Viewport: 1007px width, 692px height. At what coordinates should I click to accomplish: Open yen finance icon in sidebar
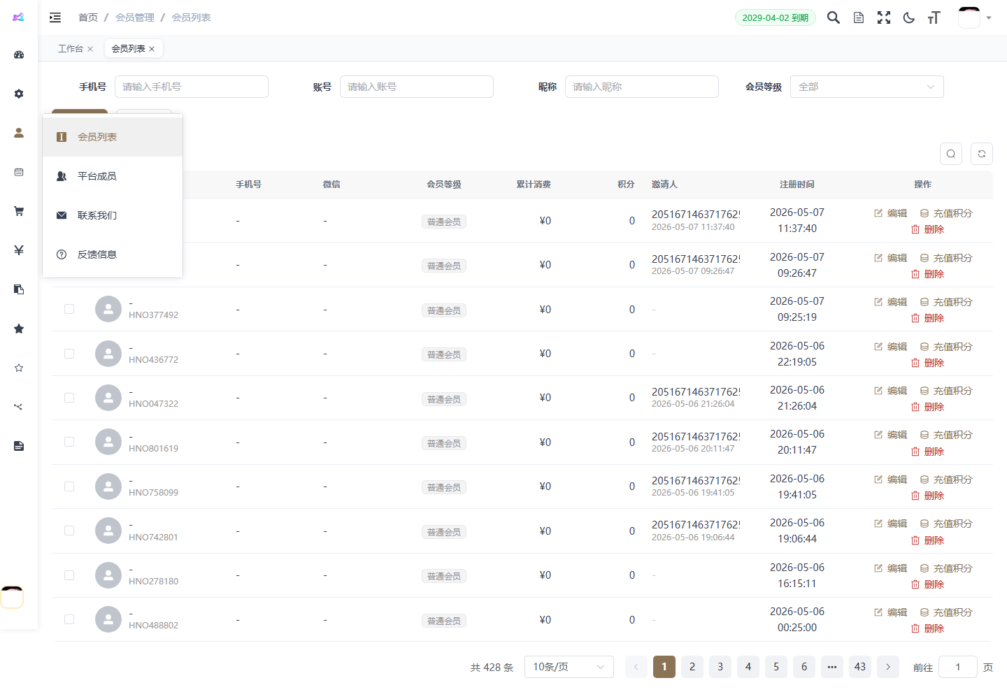19,250
